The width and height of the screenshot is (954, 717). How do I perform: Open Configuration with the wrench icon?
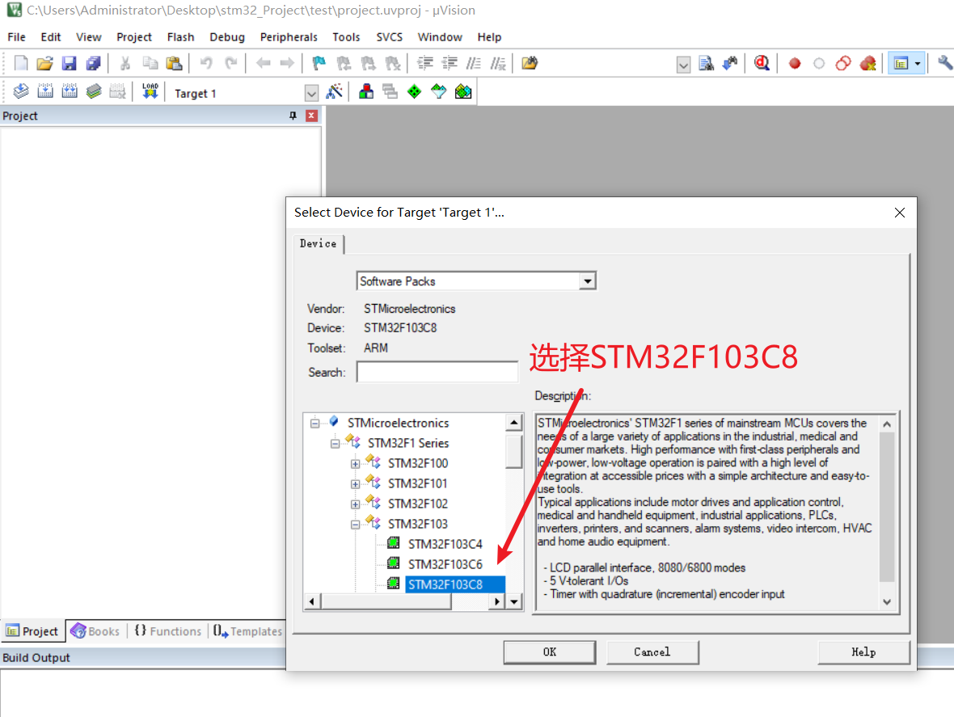[x=944, y=63]
